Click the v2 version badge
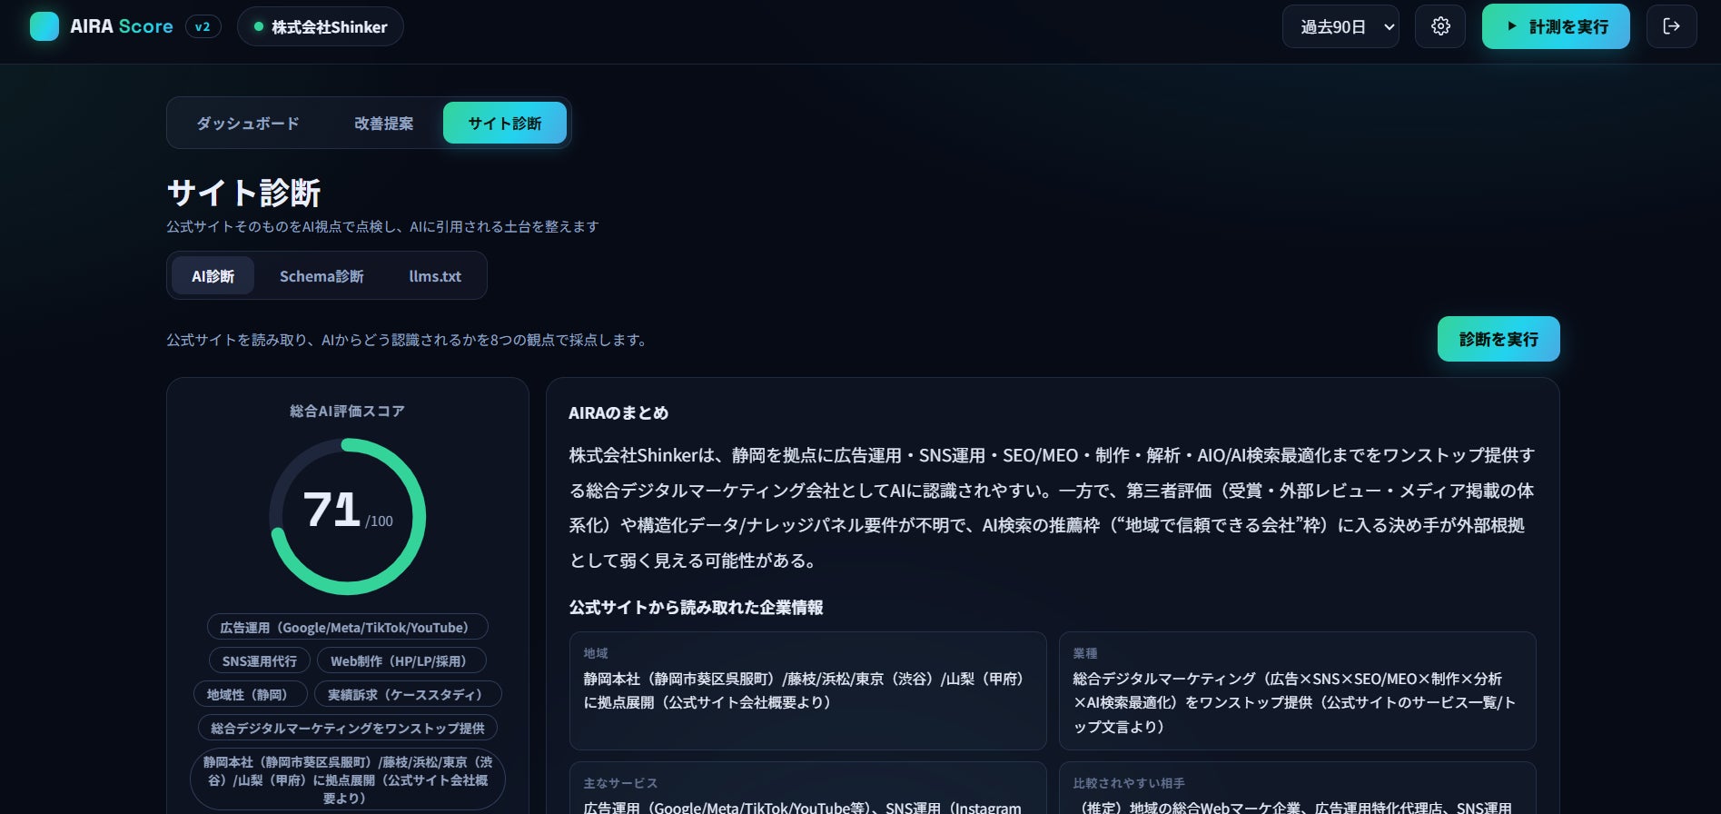The width and height of the screenshot is (1721, 814). (203, 26)
